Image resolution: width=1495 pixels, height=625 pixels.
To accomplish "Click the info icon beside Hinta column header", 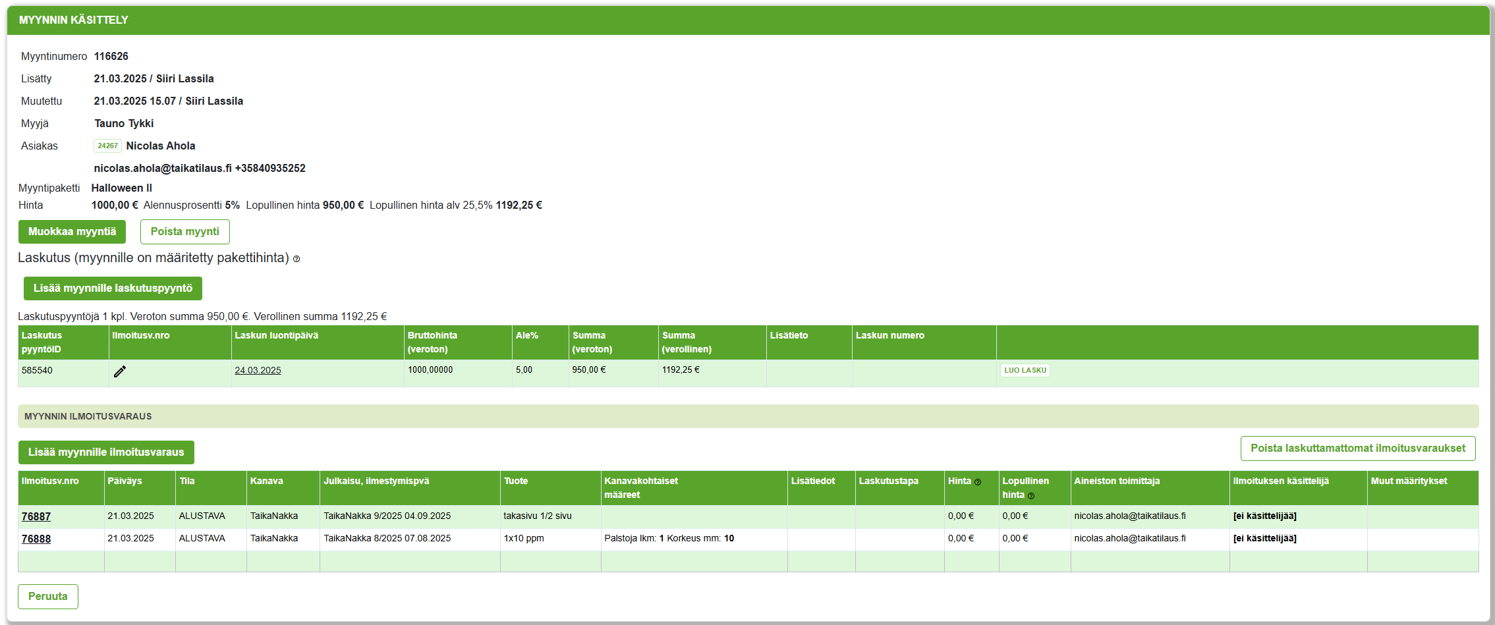I will point(978,482).
